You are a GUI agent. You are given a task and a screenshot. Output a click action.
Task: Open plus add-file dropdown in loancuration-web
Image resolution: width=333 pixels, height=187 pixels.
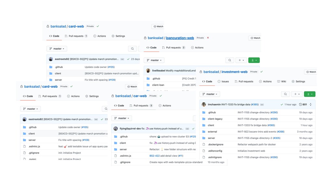coord(241,60)
